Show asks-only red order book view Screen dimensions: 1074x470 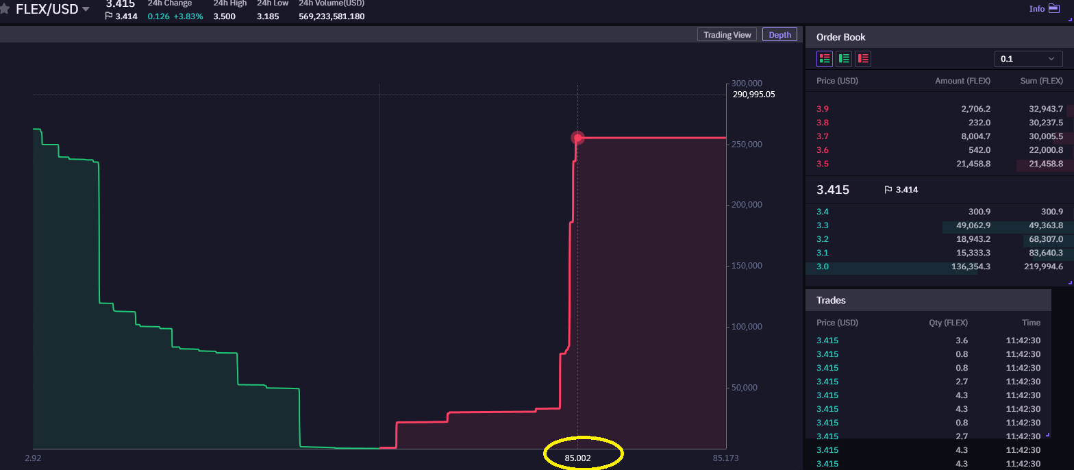(x=863, y=59)
